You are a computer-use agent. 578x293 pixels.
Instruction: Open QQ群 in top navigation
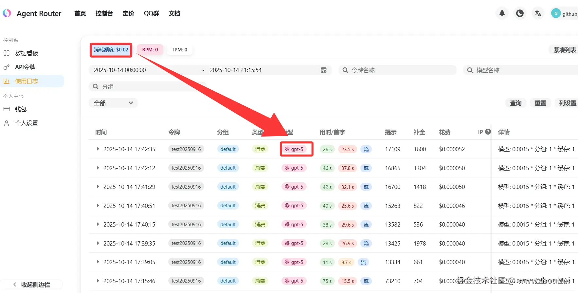coord(152,13)
